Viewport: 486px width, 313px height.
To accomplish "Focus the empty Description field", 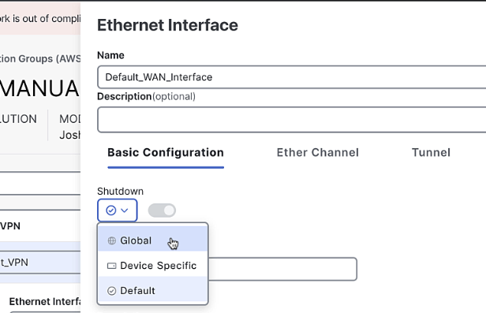I will 292,120.
